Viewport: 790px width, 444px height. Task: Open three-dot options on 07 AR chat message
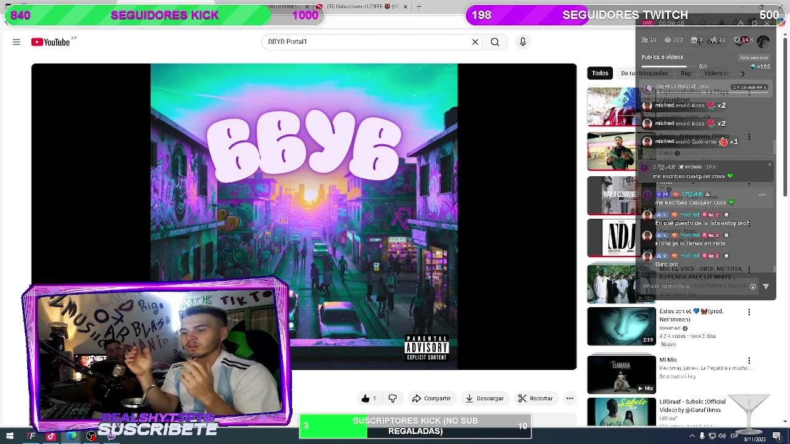point(762,195)
